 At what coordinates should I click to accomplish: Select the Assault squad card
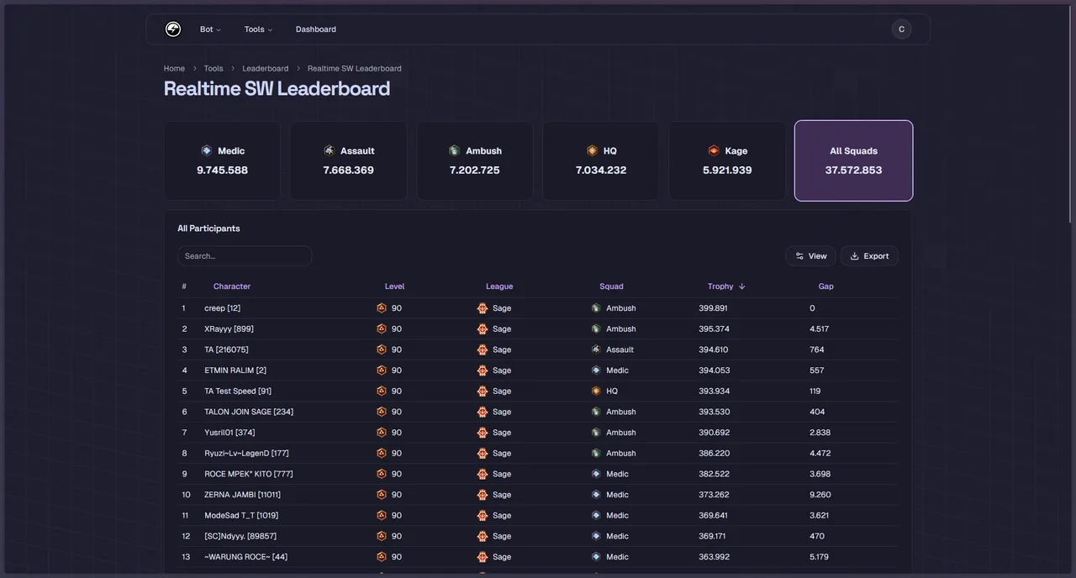[x=348, y=160]
